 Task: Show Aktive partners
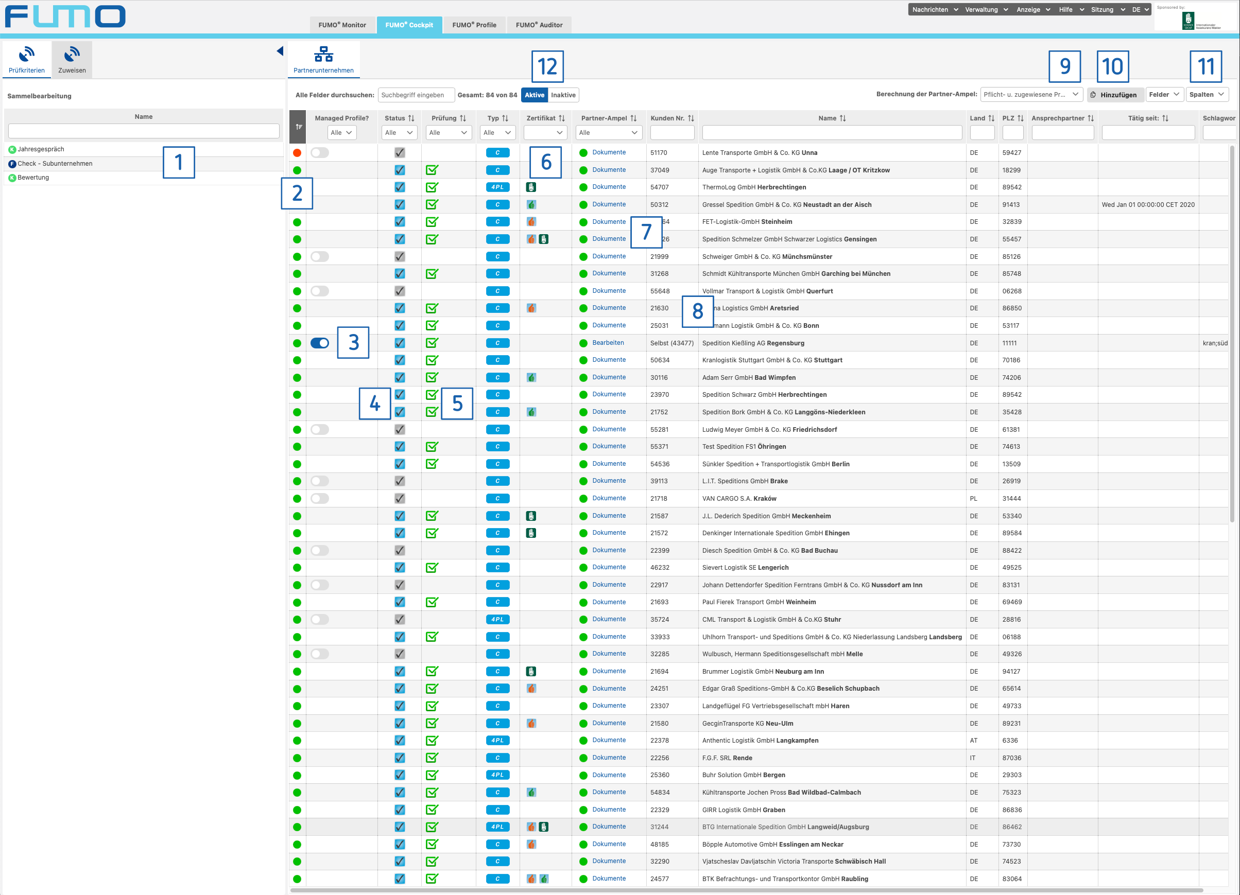(x=534, y=95)
